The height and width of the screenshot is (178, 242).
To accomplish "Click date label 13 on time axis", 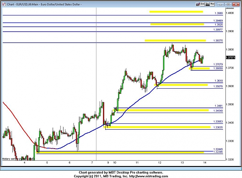I will pyautogui.click(x=182, y=163).
